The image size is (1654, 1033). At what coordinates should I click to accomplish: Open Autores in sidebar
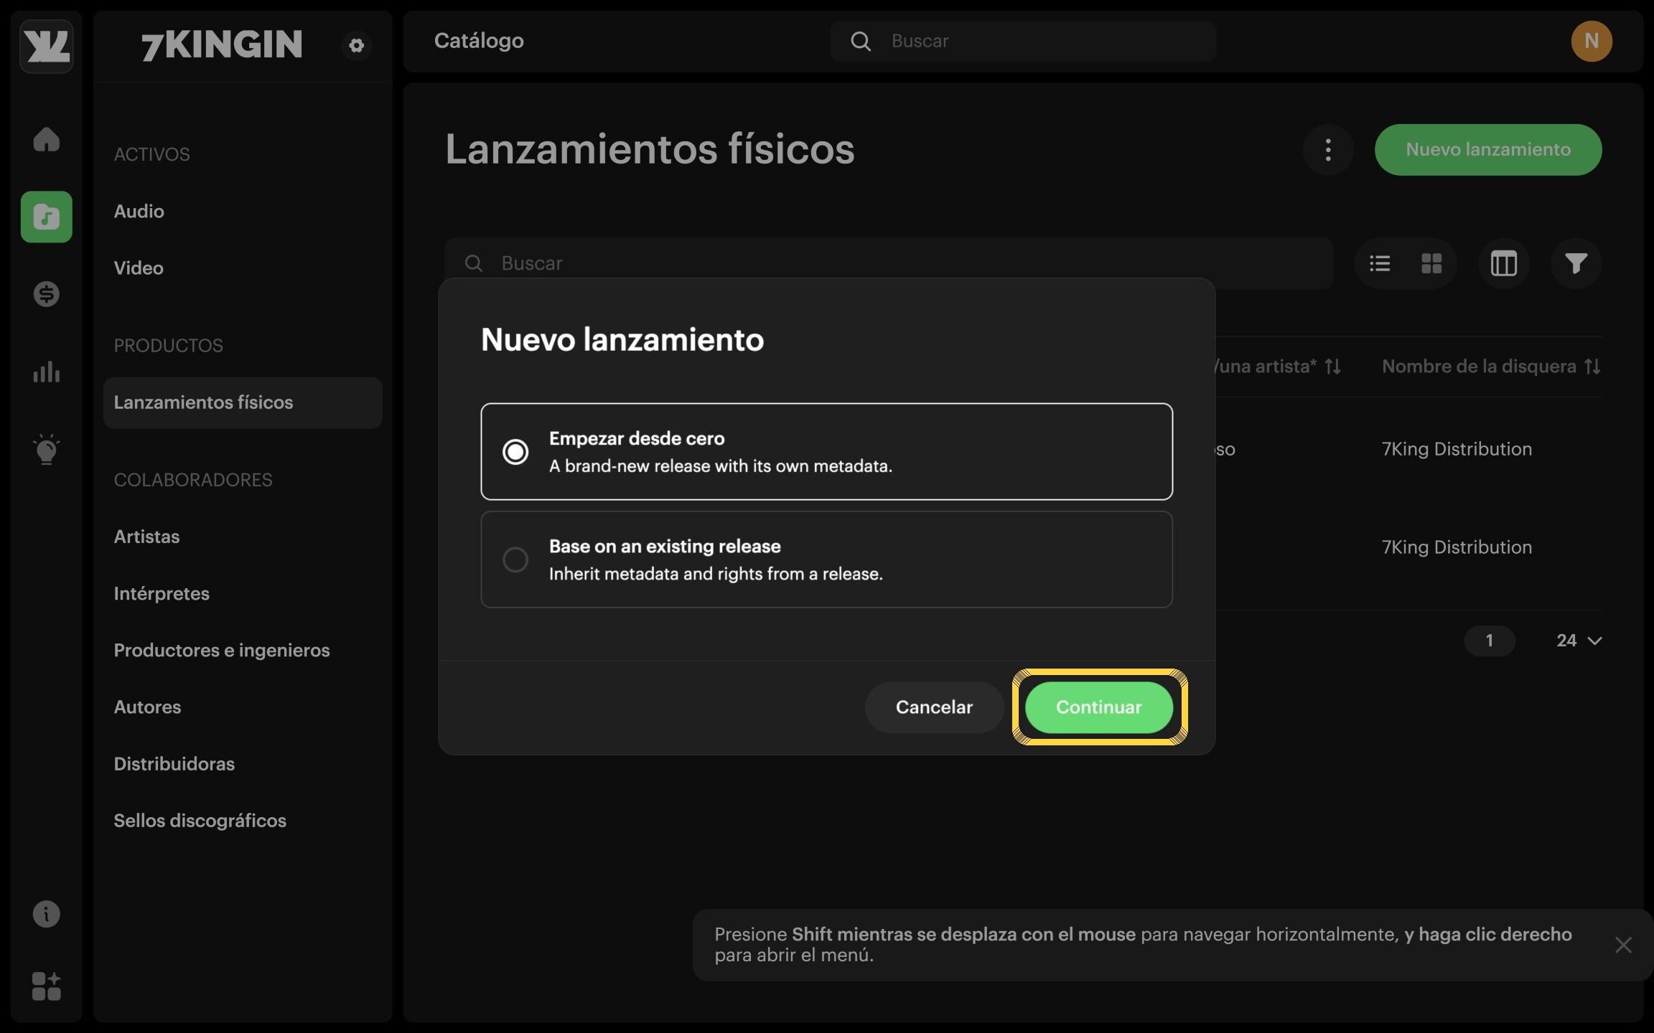[147, 707]
